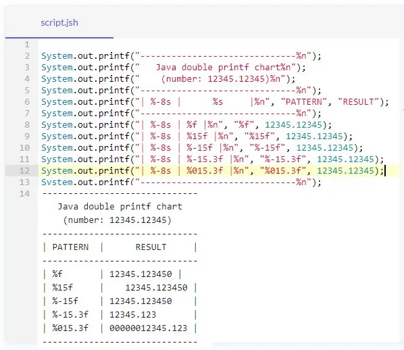The image size is (404, 350).
Task: Click line number 3 in the gutter
Action: 27,68
